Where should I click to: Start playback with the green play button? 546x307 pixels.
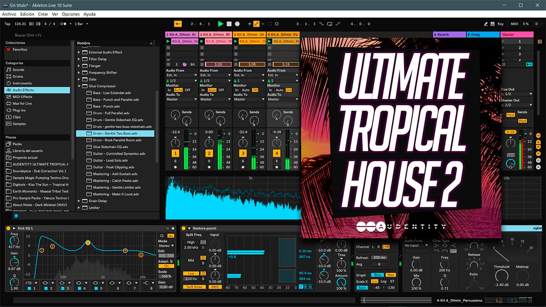coord(221,24)
